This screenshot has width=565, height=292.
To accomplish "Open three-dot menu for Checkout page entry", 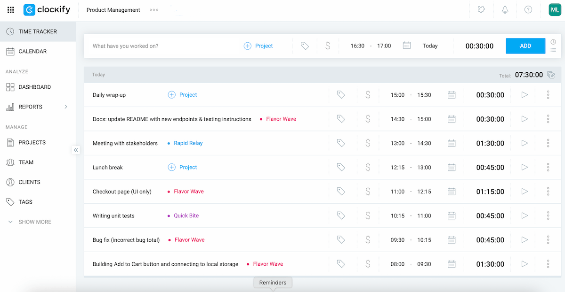I will point(548,192).
